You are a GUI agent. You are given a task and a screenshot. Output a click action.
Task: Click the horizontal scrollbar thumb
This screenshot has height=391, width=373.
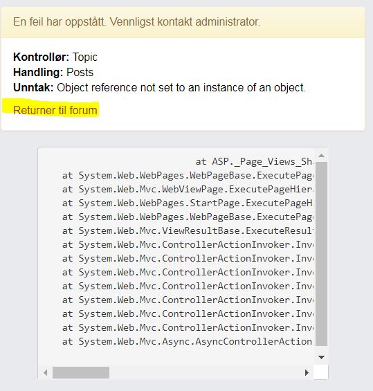tap(81, 373)
